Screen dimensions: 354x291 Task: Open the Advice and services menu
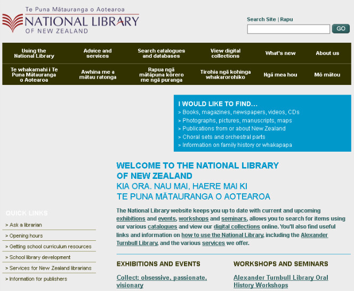[x=98, y=53]
